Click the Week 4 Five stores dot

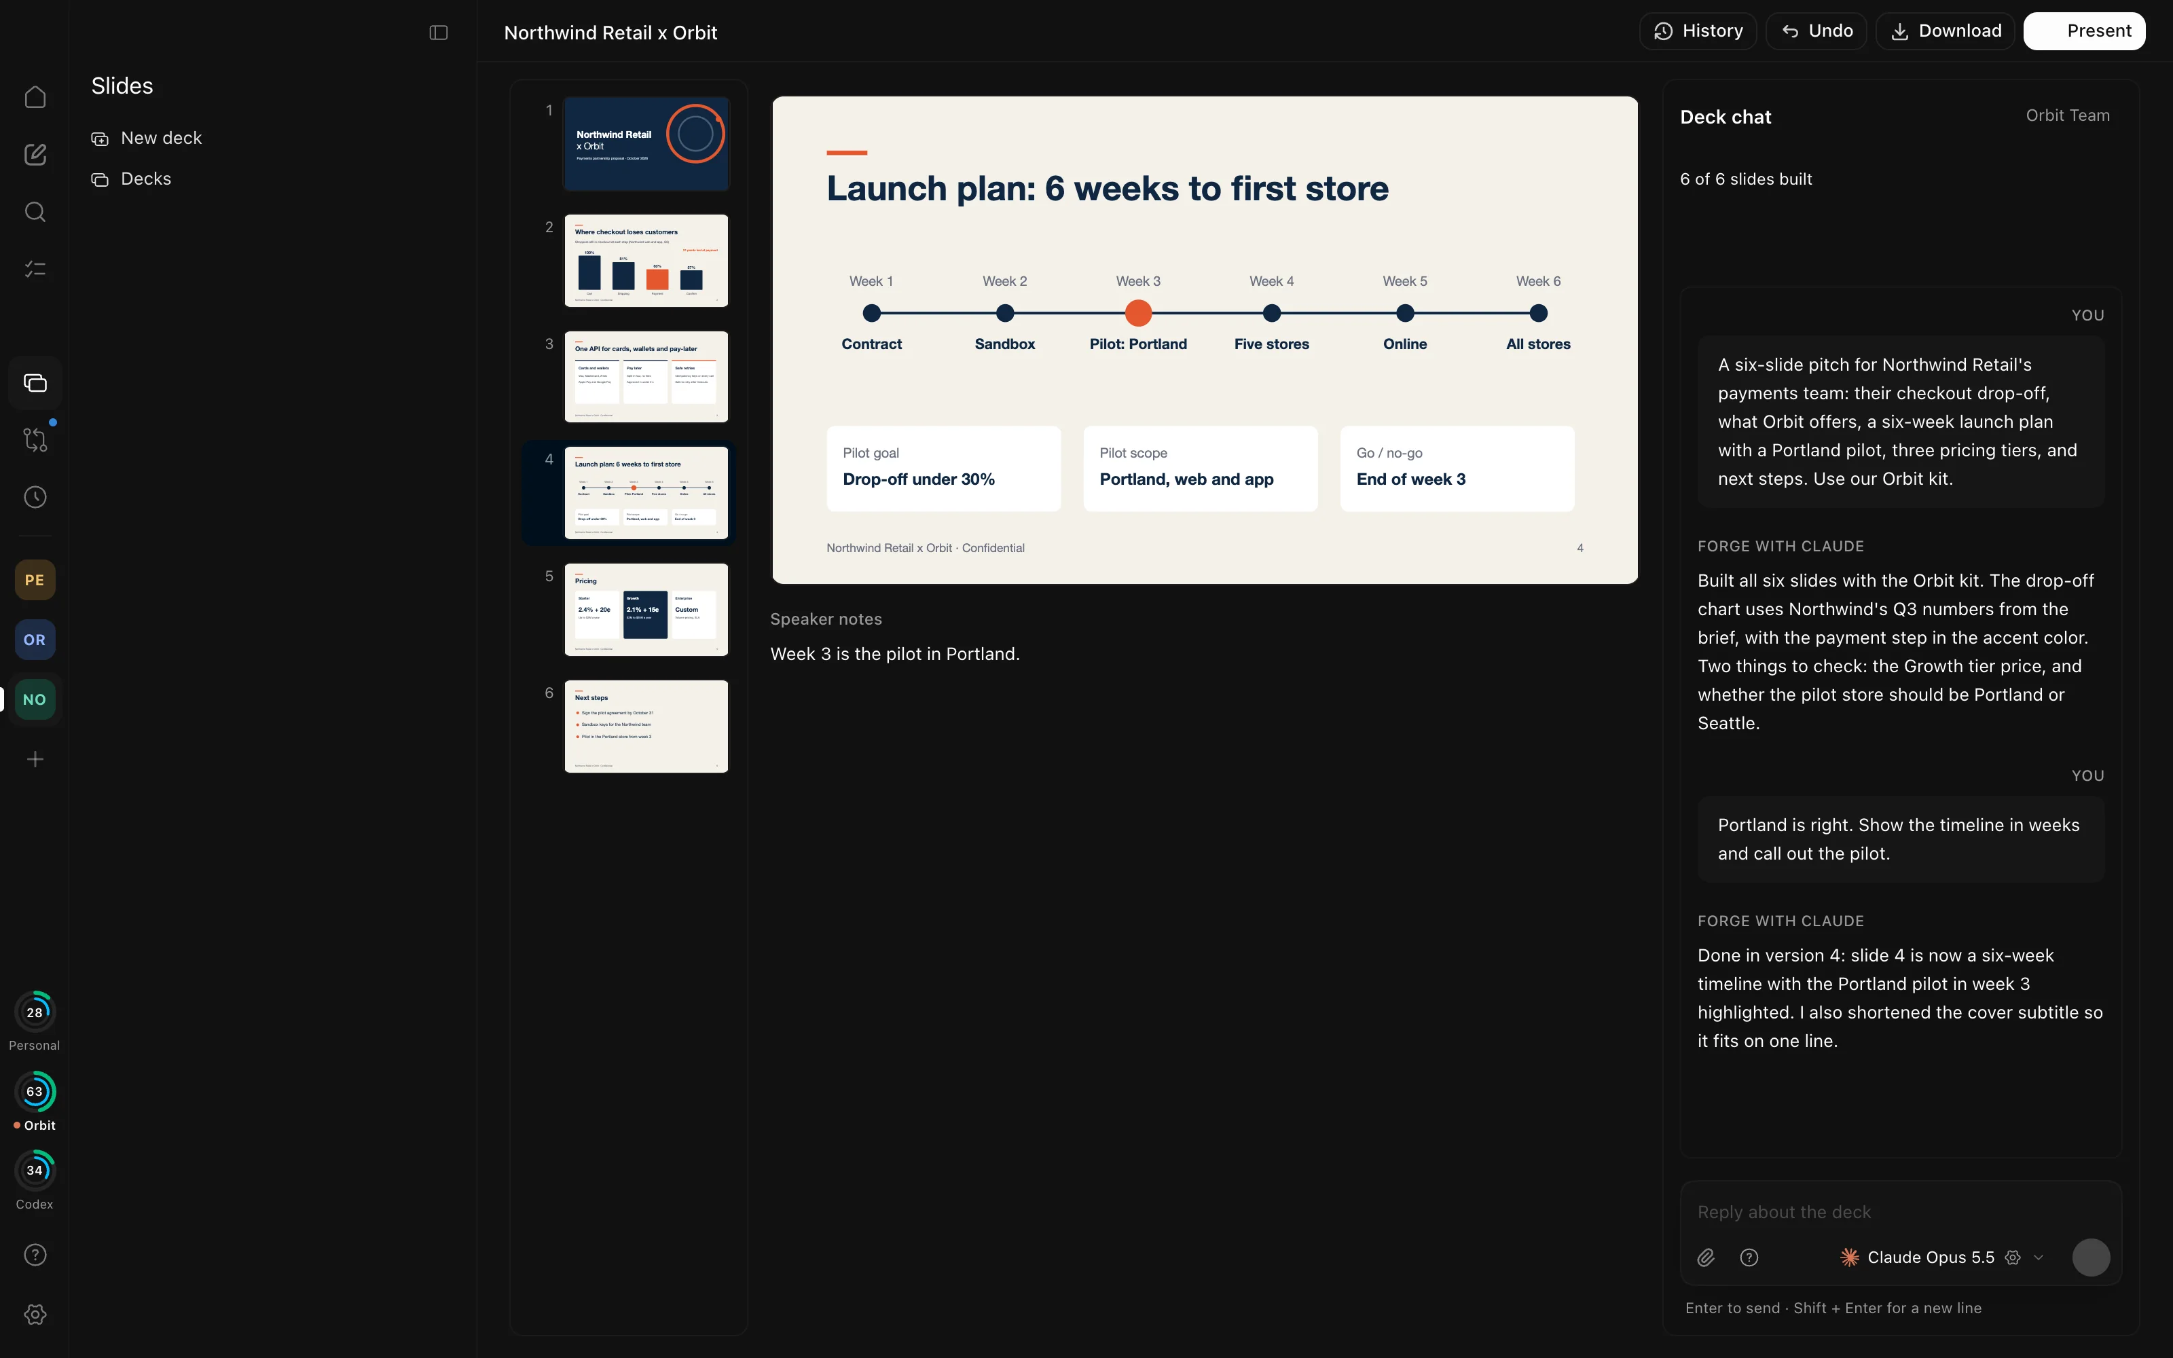pyautogui.click(x=1271, y=314)
